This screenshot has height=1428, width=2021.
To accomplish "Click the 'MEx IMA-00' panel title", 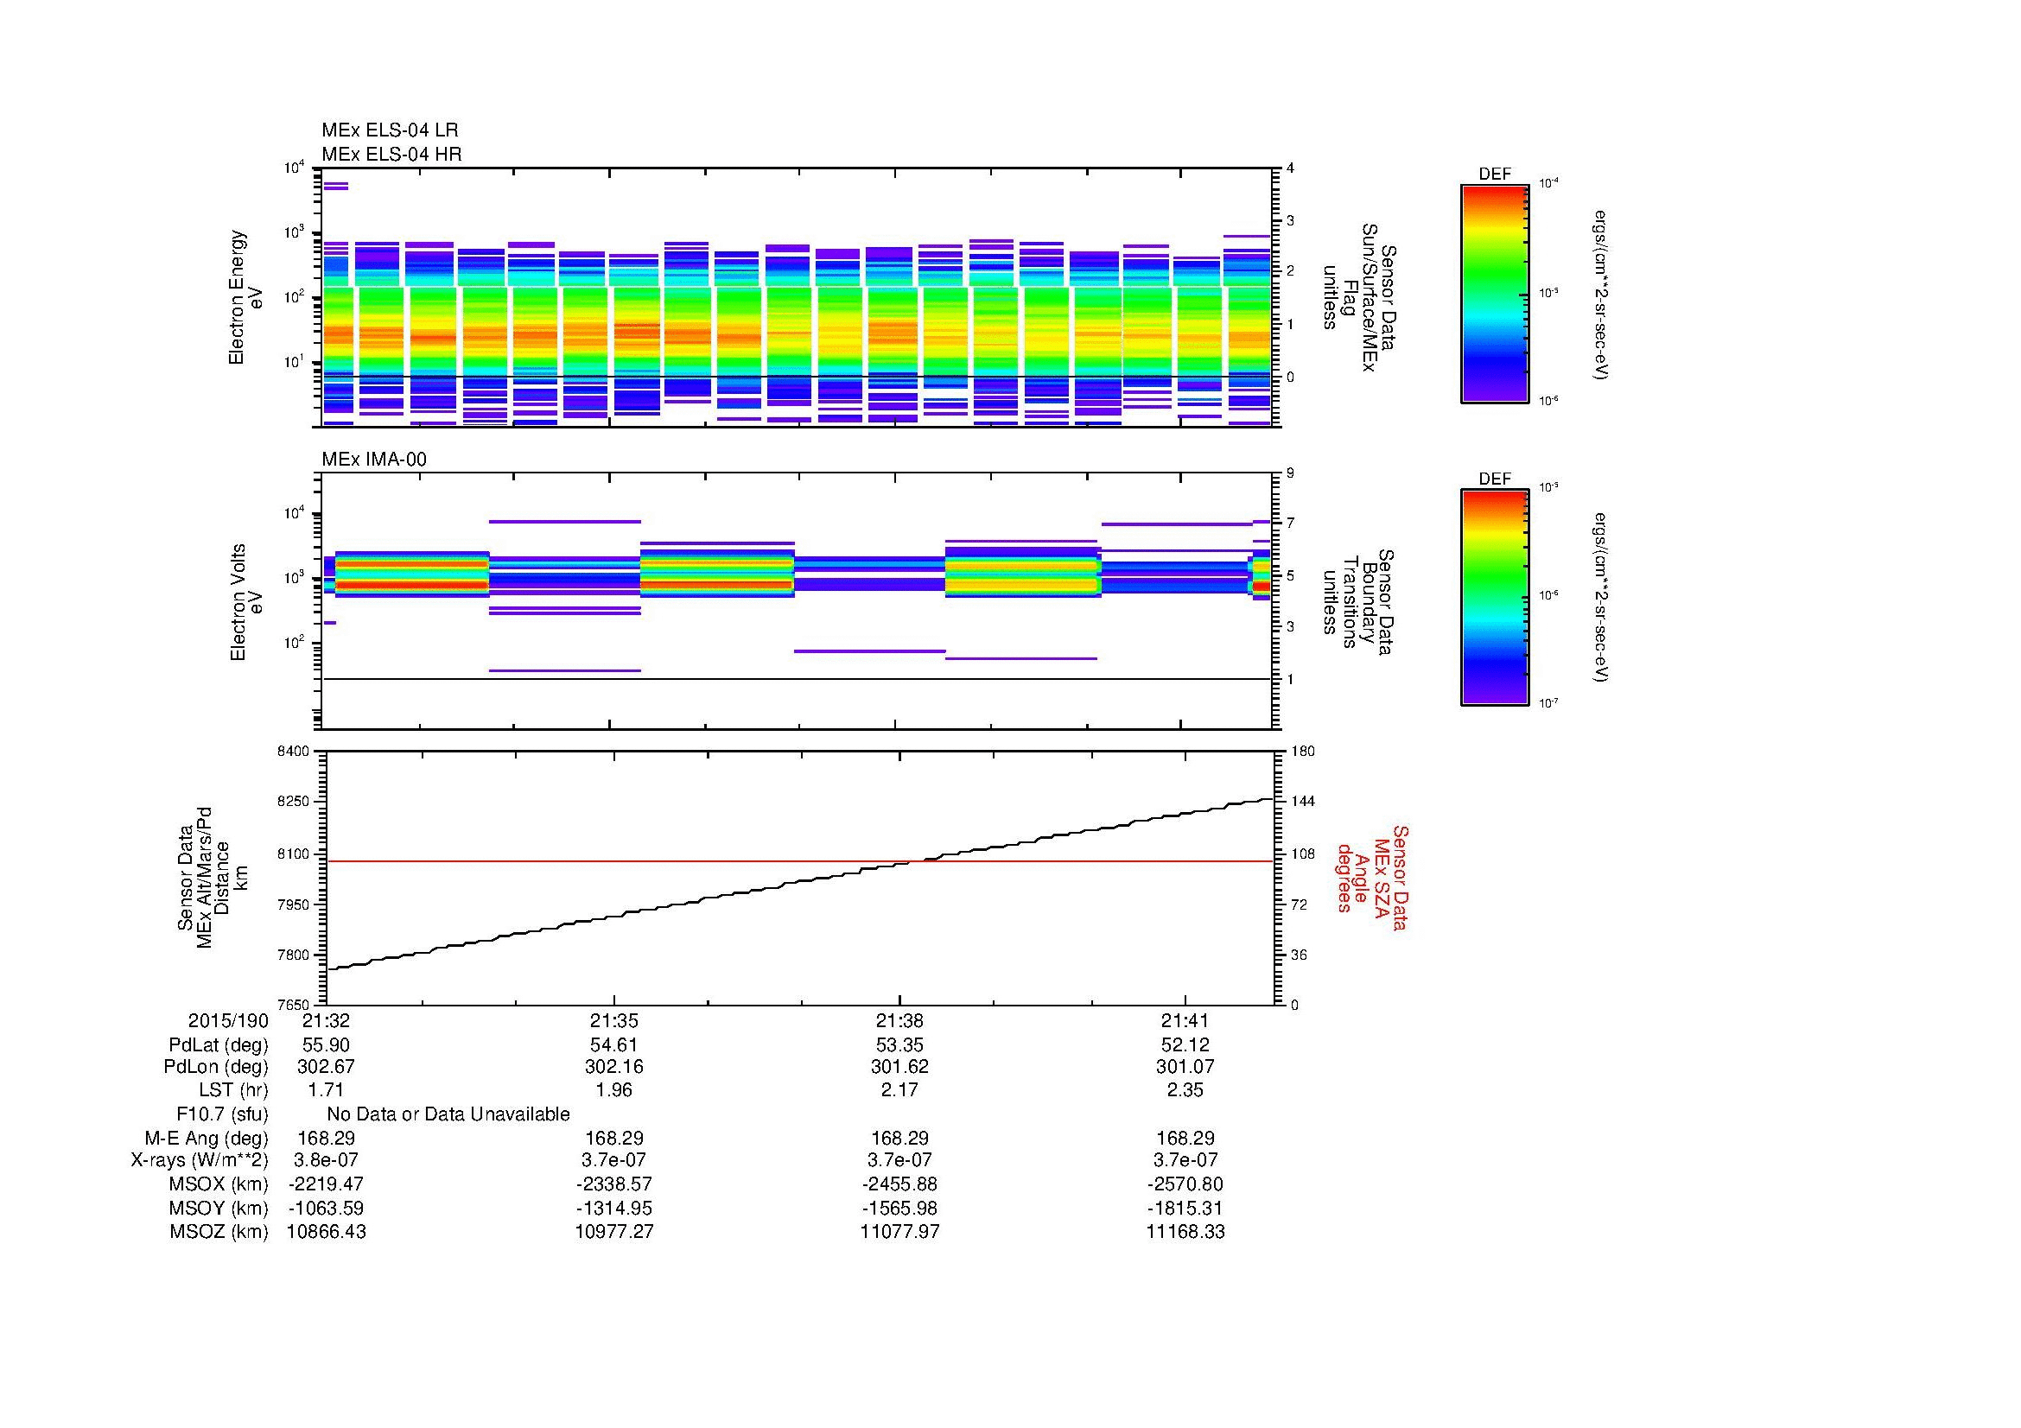I will coord(374,460).
